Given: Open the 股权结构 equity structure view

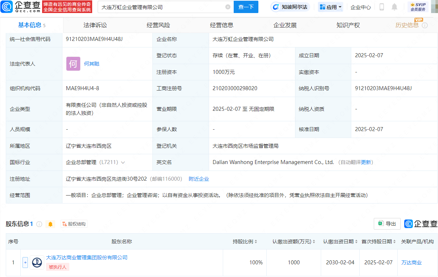Looking at the screenshot, I should point(74,224).
